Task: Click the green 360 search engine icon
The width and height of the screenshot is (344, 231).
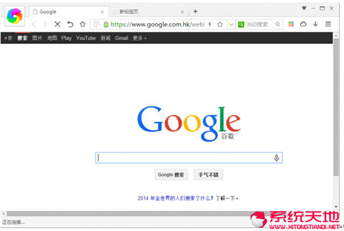Action: (x=241, y=24)
